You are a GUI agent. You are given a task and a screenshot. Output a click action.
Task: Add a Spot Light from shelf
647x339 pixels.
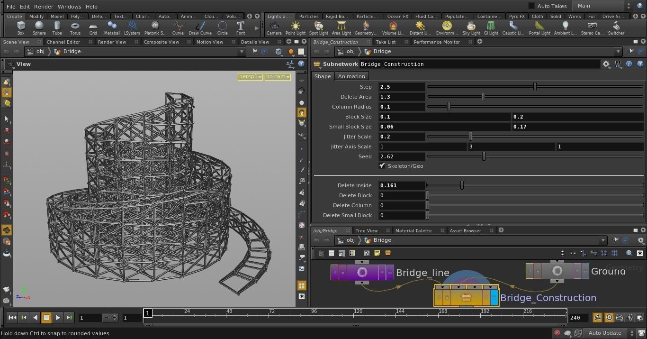(x=319, y=28)
